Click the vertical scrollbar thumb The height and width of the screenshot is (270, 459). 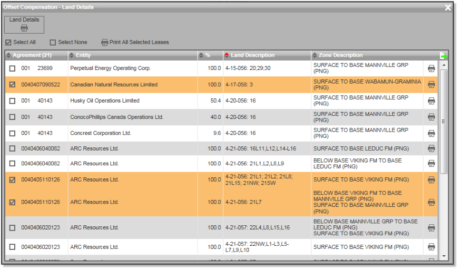444,122
